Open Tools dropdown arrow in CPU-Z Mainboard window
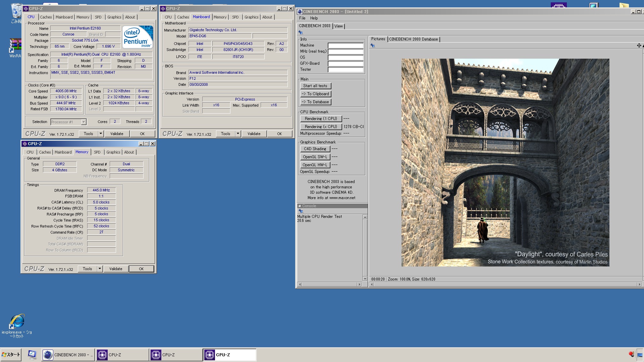 pos(238,134)
